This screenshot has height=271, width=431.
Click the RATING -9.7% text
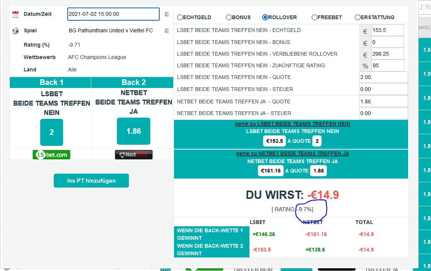click(292, 209)
